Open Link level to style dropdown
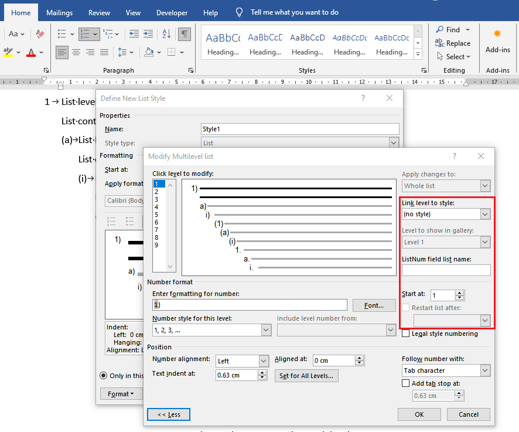Viewport: 519px width, 432px height. (x=485, y=214)
